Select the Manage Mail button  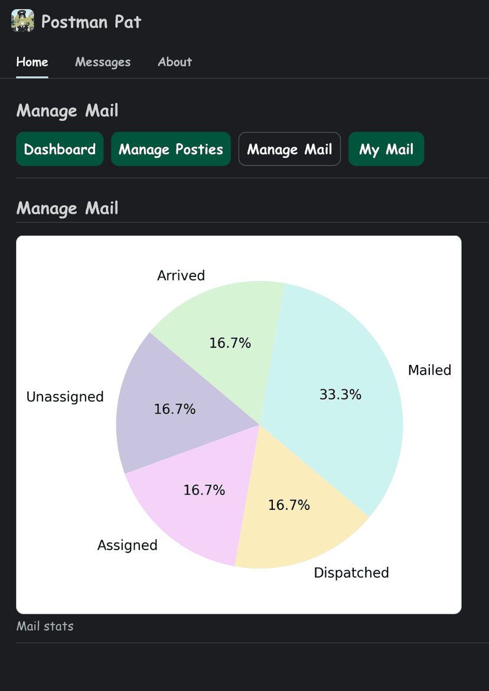tap(289, 149)
